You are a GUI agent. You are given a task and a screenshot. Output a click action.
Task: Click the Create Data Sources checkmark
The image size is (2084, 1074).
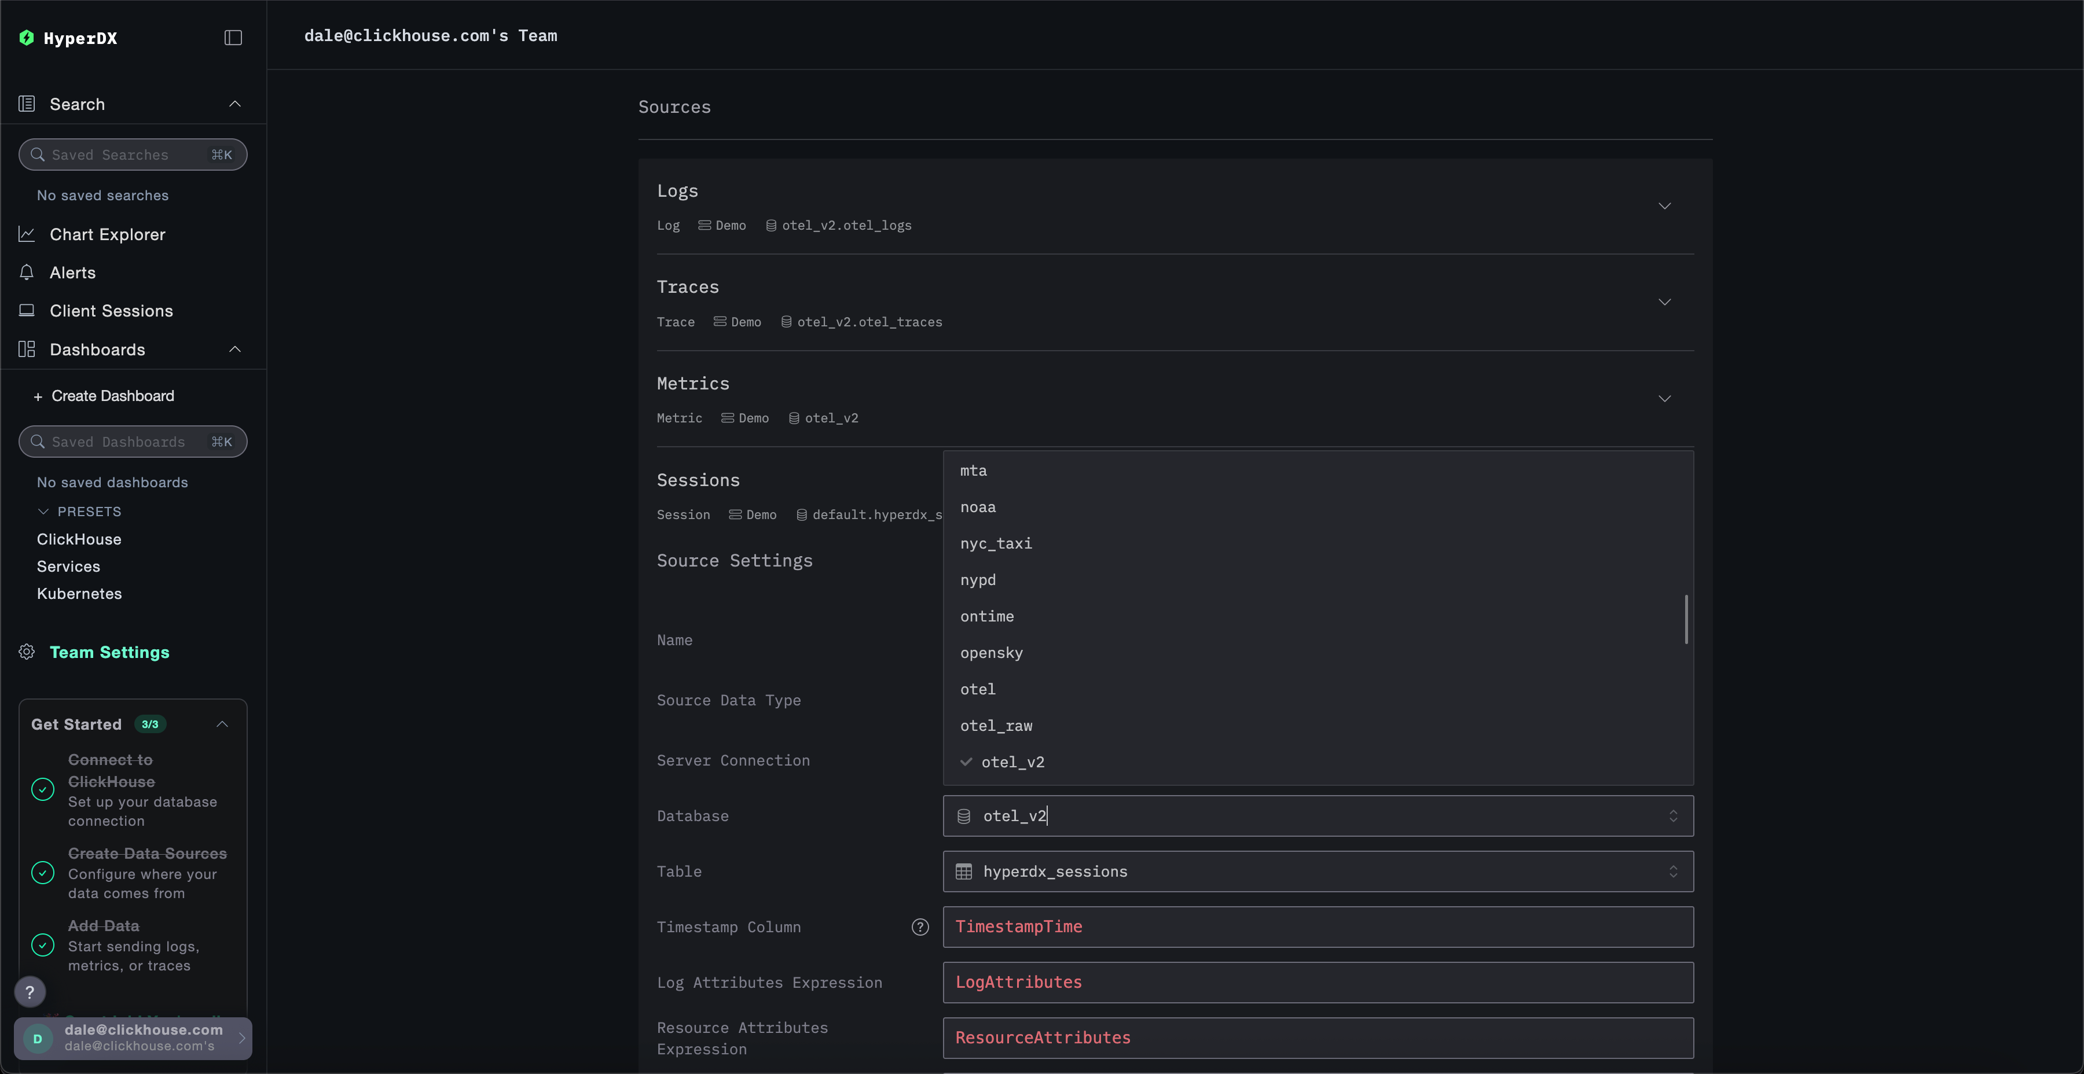pyautogui.click(x=43, y=873)
